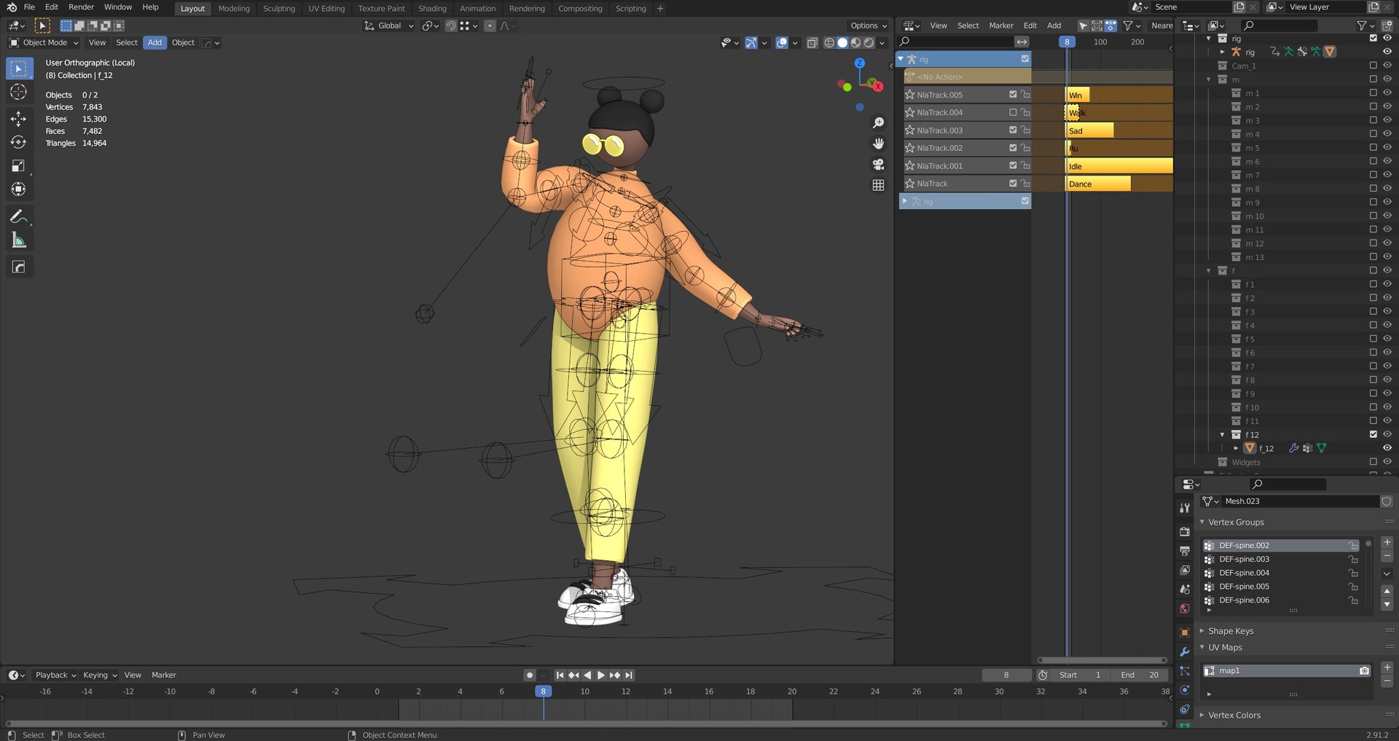
Task: Open the Tool properties tab
Action: tap(1185, 508)
